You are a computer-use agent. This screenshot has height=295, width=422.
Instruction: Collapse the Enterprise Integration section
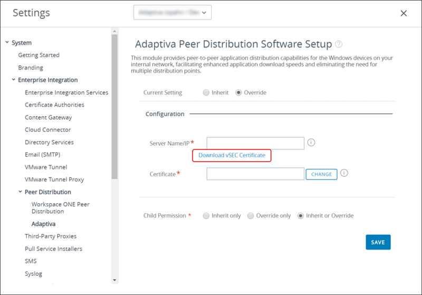[14, 80]
